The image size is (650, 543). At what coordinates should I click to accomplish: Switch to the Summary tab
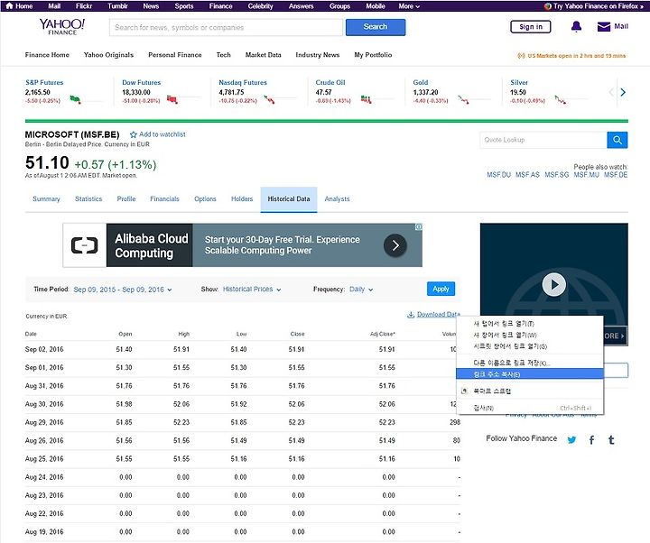46,198
